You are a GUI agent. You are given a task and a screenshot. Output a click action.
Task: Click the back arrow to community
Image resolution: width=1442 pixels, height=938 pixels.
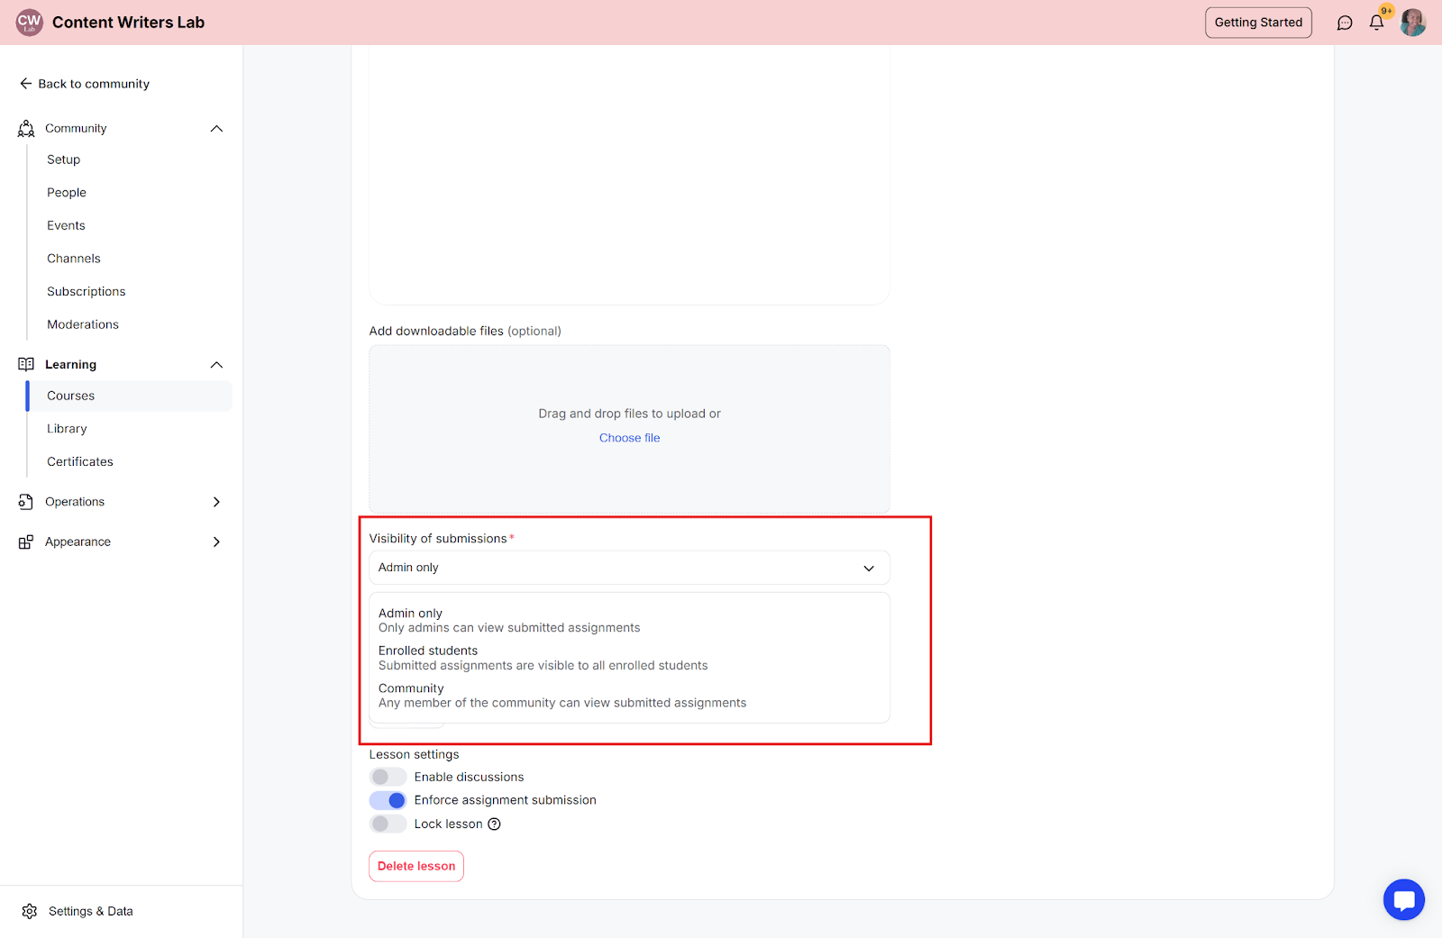tap(26, 84)
